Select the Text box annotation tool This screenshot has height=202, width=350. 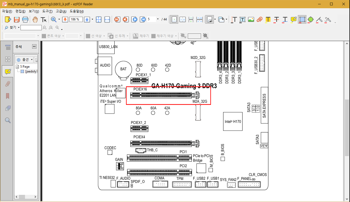coord(243,19)
